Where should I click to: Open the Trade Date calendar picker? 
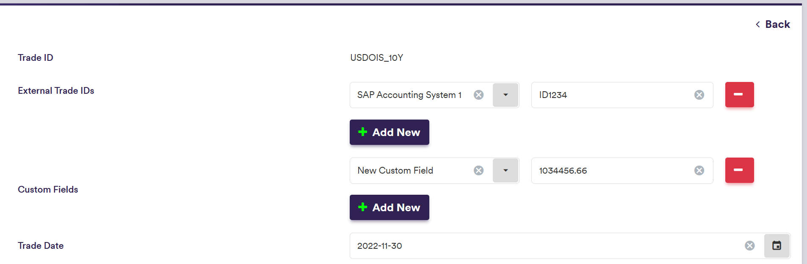(777, 246)
